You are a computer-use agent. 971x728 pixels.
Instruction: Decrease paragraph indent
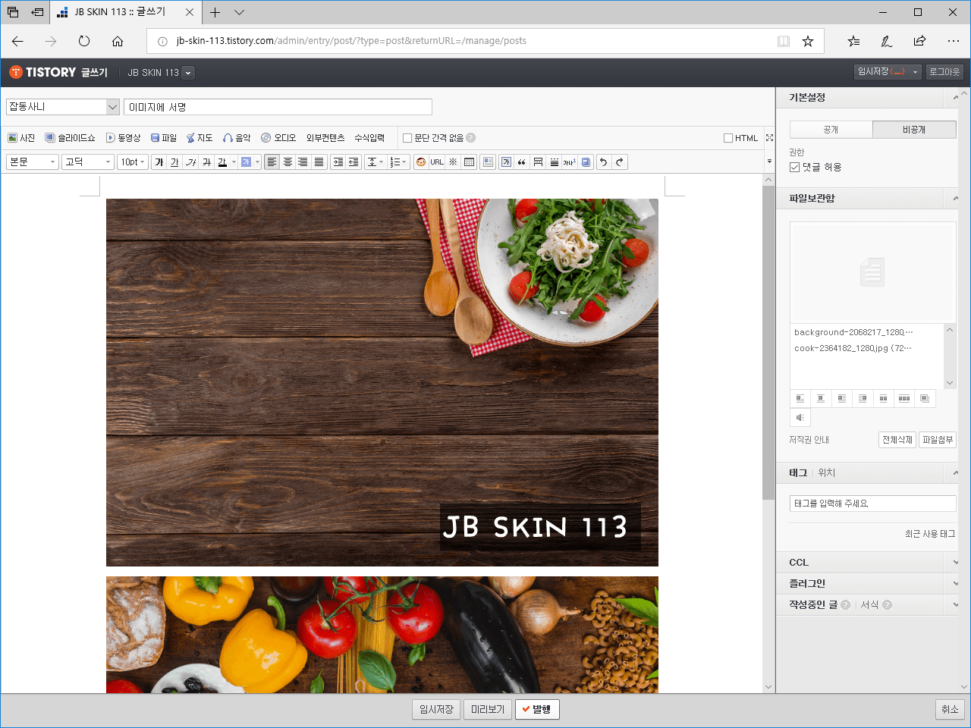click(354, 162)
